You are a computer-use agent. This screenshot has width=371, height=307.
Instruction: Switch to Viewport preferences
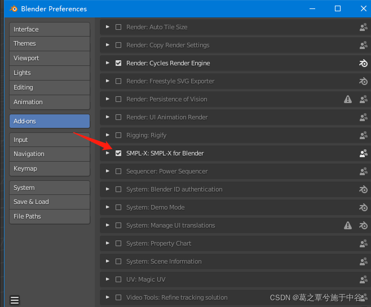[50, 58]
